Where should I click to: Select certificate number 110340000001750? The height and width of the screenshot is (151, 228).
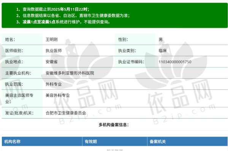(x=175, y=62)
